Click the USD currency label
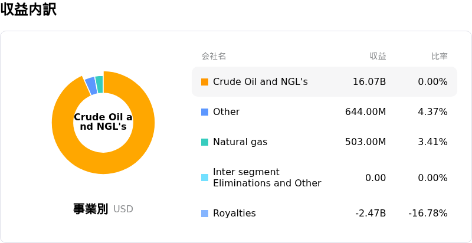The width and height of the screenshot is (472, 243). pos(123,209)
